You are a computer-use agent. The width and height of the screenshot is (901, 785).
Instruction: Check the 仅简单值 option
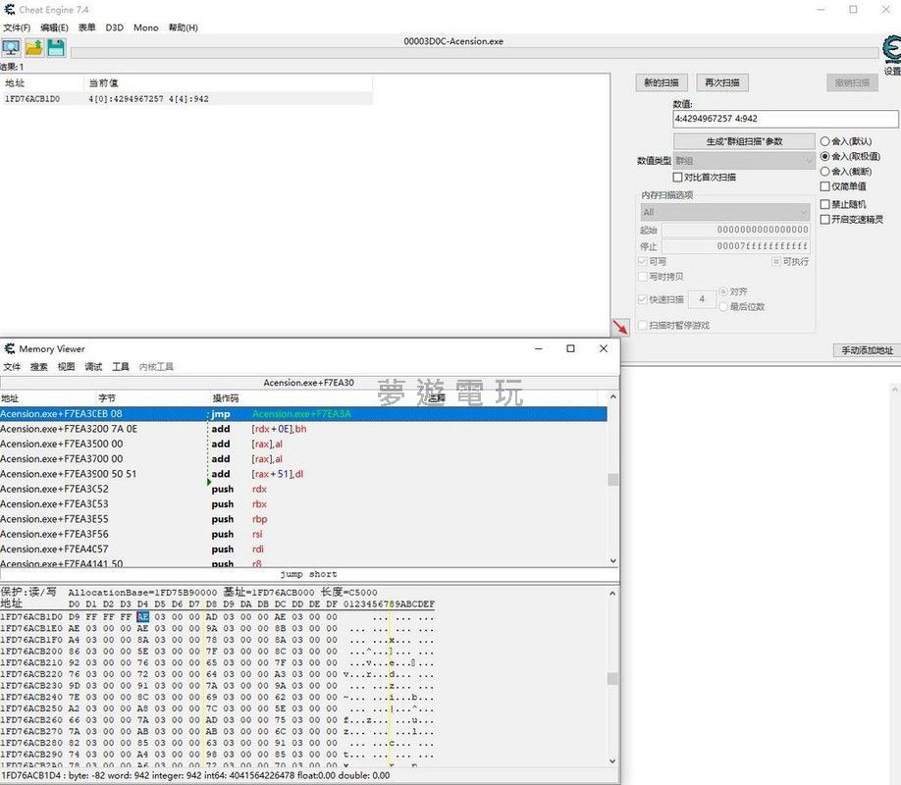tap(824, 186)
